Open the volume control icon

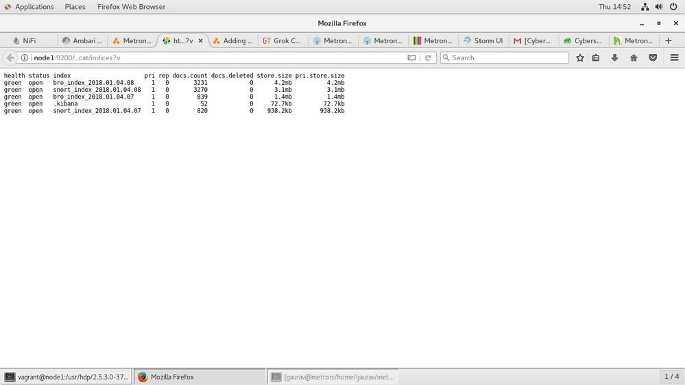(x=659, y=7)
